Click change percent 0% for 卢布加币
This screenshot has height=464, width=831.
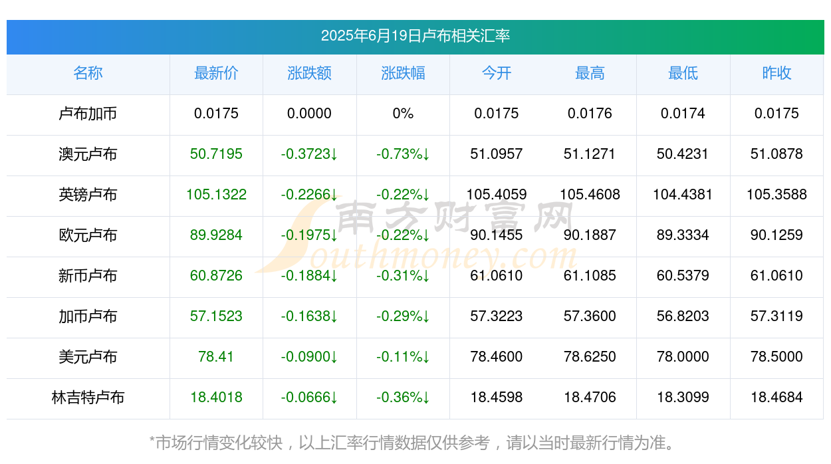point(403,114)
